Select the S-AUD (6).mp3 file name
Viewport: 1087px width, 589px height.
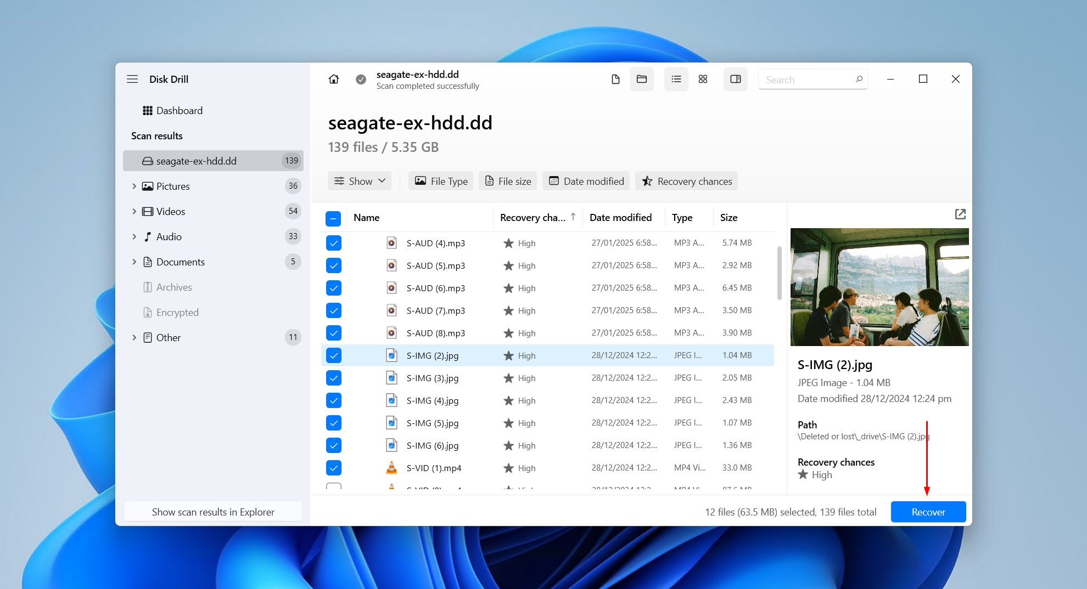436,288
